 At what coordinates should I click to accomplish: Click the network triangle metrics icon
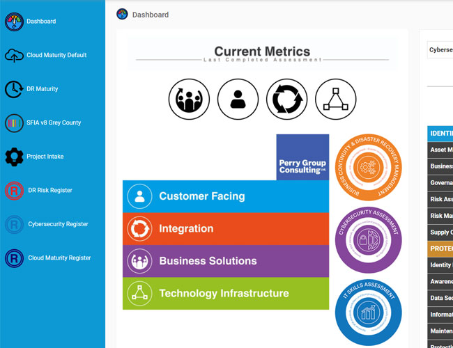tap(335, 99)
